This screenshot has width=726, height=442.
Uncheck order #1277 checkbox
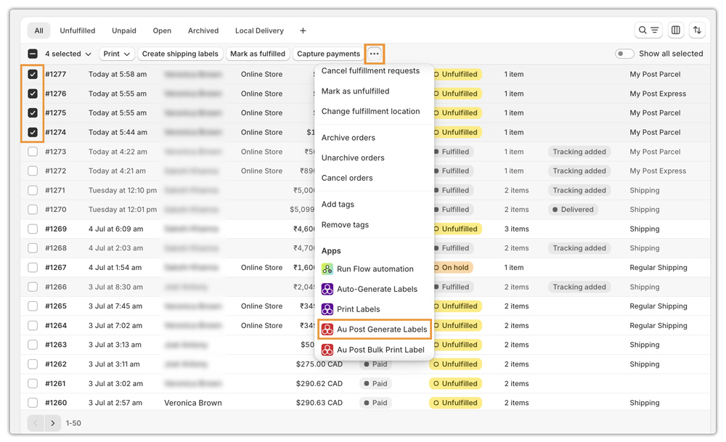(x=33, y=74)
